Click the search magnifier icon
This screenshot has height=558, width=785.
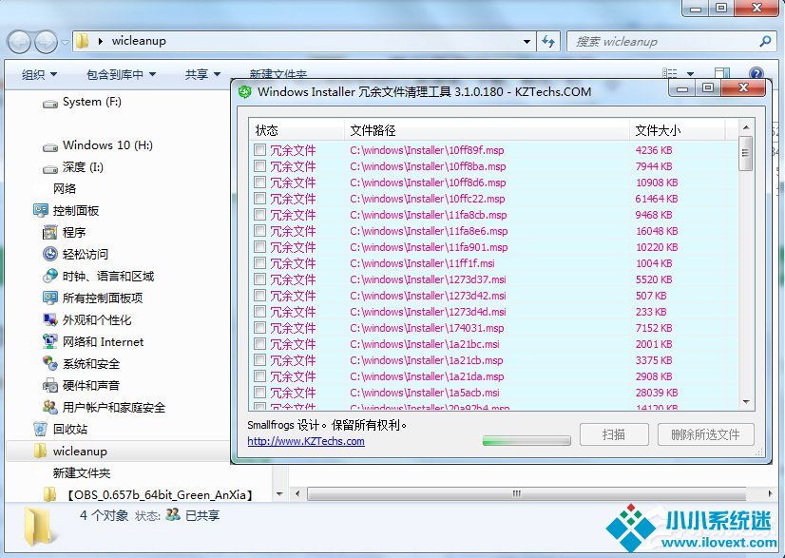tap(765, 41)
